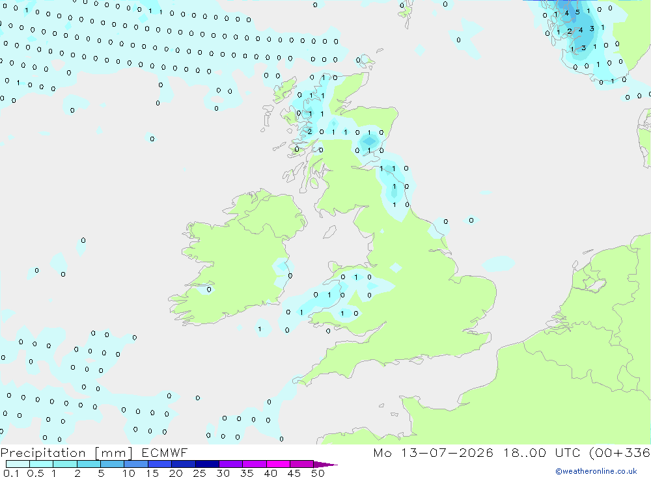This screenshot has height=477, width=651.
Task: Click the '20' legend label
Action: tap(176, 473)
